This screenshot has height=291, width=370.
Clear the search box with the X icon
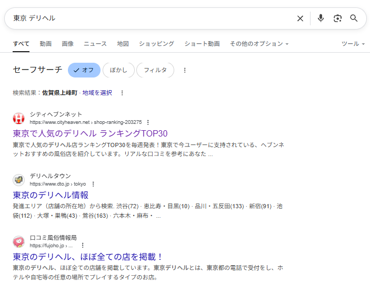300,18
